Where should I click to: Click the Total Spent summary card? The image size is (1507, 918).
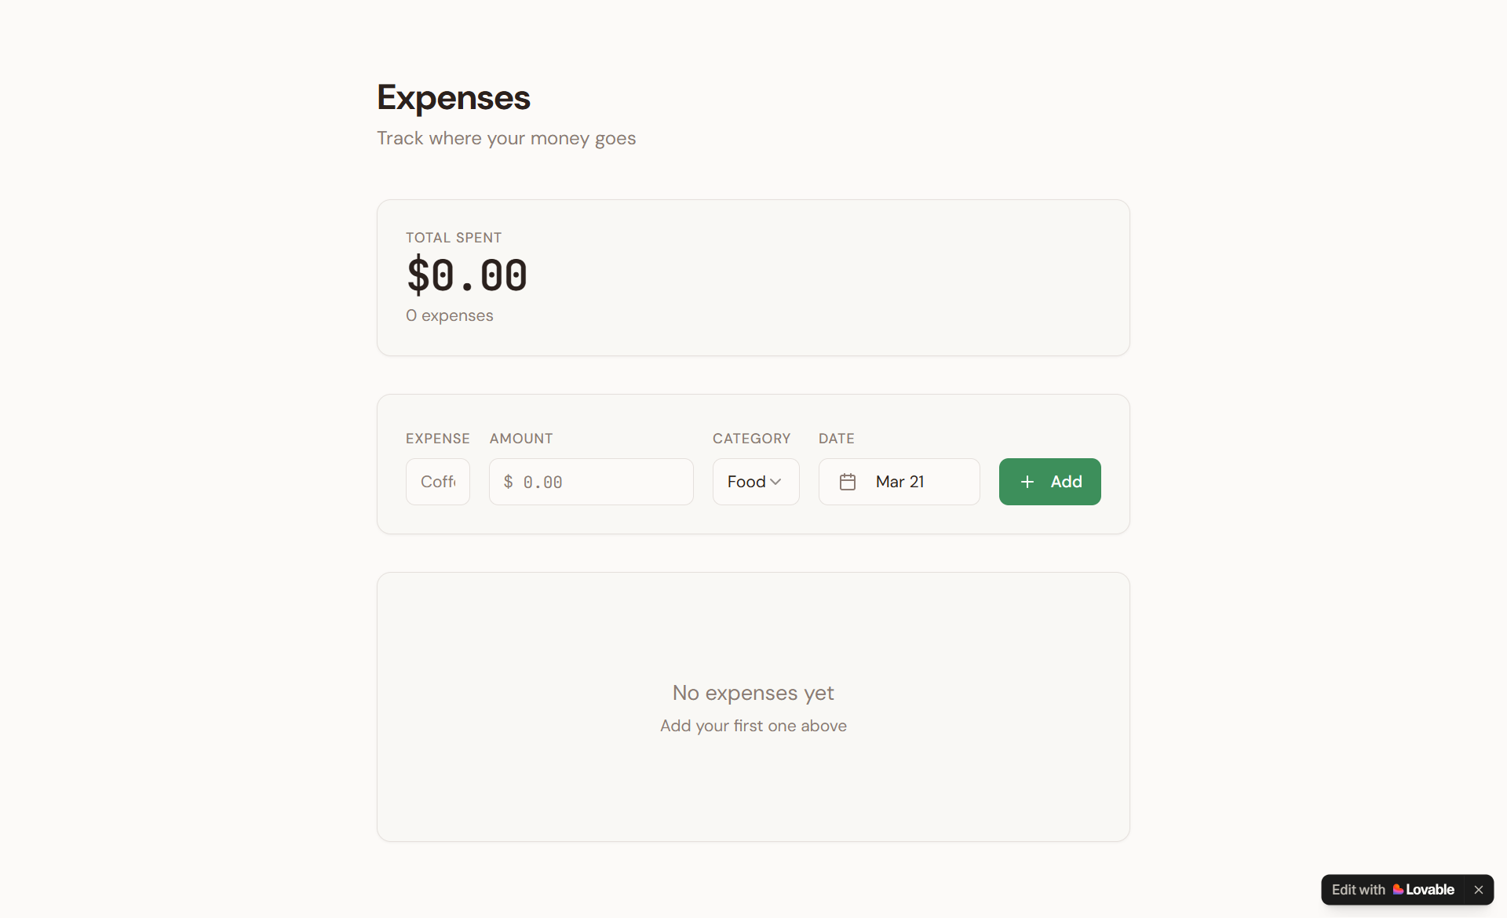pos(753,278)
